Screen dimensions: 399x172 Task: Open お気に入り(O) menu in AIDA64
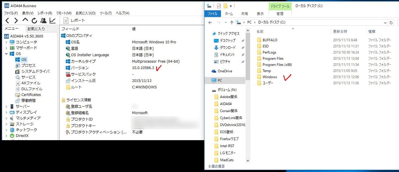[85, 13]
